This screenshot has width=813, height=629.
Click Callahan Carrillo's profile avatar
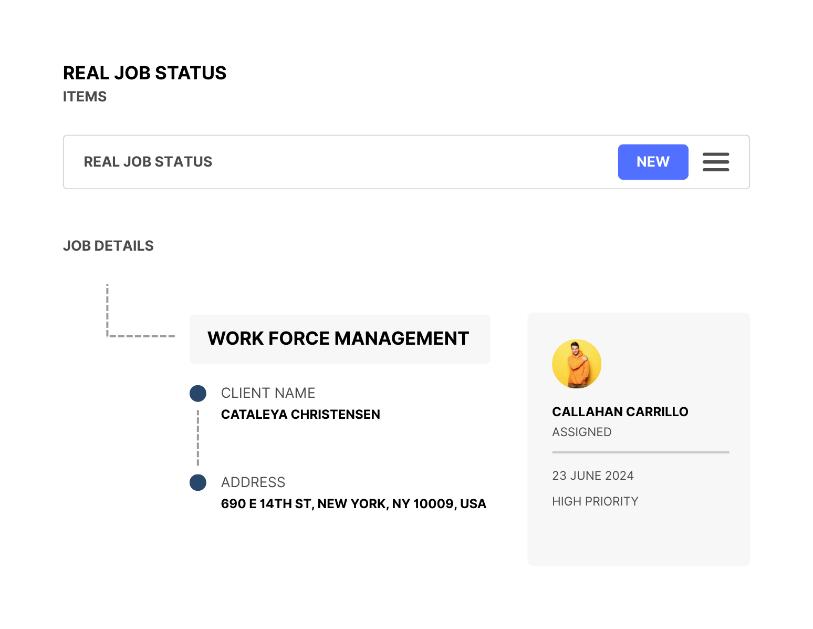[x=576, y=364]
